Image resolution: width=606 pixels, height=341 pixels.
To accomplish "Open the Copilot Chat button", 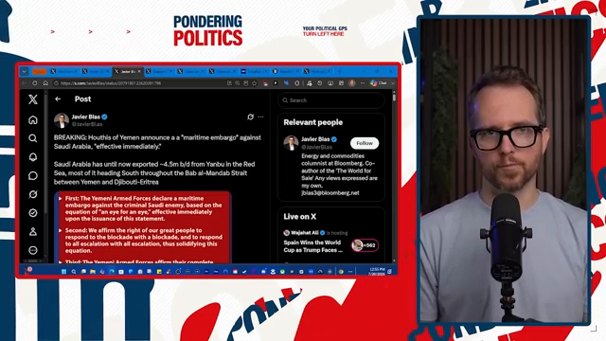I will click(379, 83).
